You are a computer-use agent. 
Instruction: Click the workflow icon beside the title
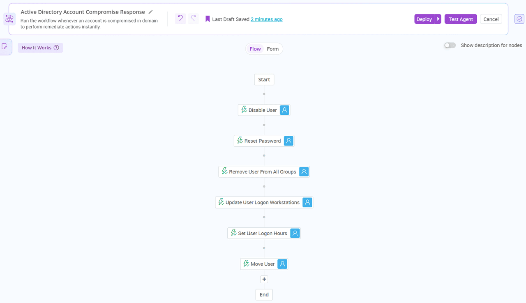9,19
